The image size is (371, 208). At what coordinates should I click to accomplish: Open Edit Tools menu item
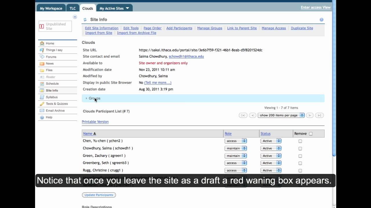click(131, 28)
